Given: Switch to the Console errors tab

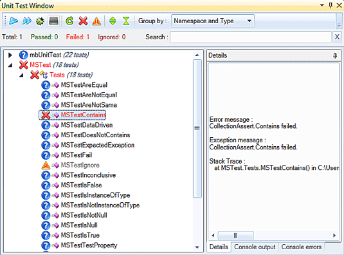Looking at the screenshot, I should (301, 247).
